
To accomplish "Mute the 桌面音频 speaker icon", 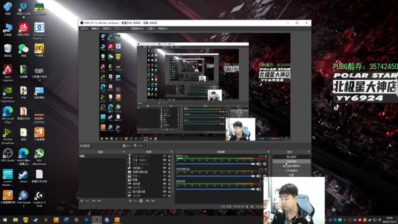I will tap(259, 189).
